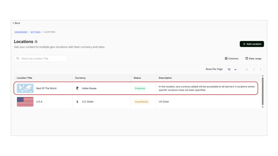
Task: Click the Description column header
Action: [x=165, y=78]
